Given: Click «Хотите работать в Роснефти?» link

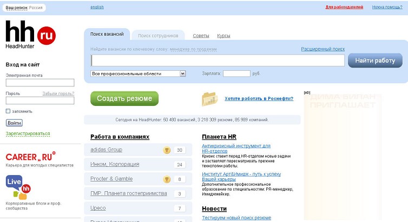Looking at the screenshot, I should [x=259, y=99].
